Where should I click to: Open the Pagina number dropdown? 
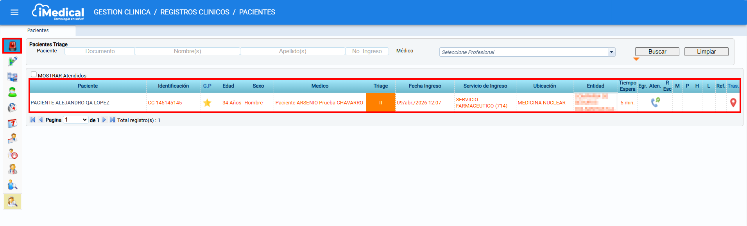pyautogui.click(x=76, y=120)
